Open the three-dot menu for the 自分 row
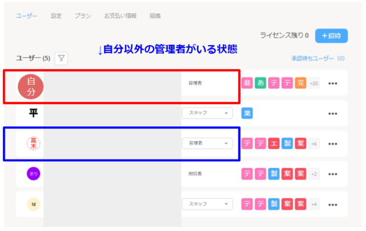The image size is (366, 231). pyautogui.click(x=333, y=83)
